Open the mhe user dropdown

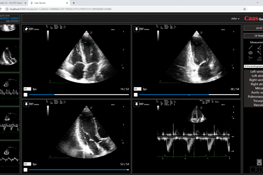coord(235,19)
